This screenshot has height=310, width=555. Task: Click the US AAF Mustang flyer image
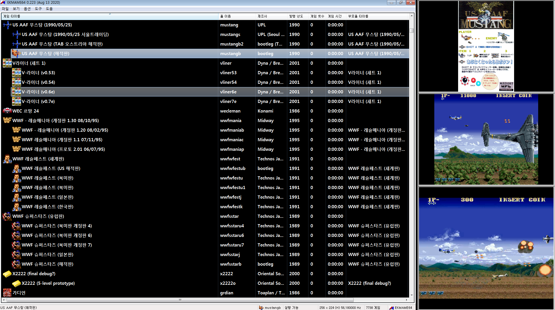[x=486, y=46]
